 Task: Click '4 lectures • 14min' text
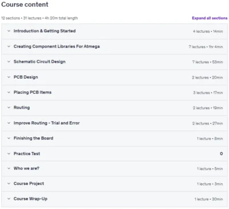point(208,31)
